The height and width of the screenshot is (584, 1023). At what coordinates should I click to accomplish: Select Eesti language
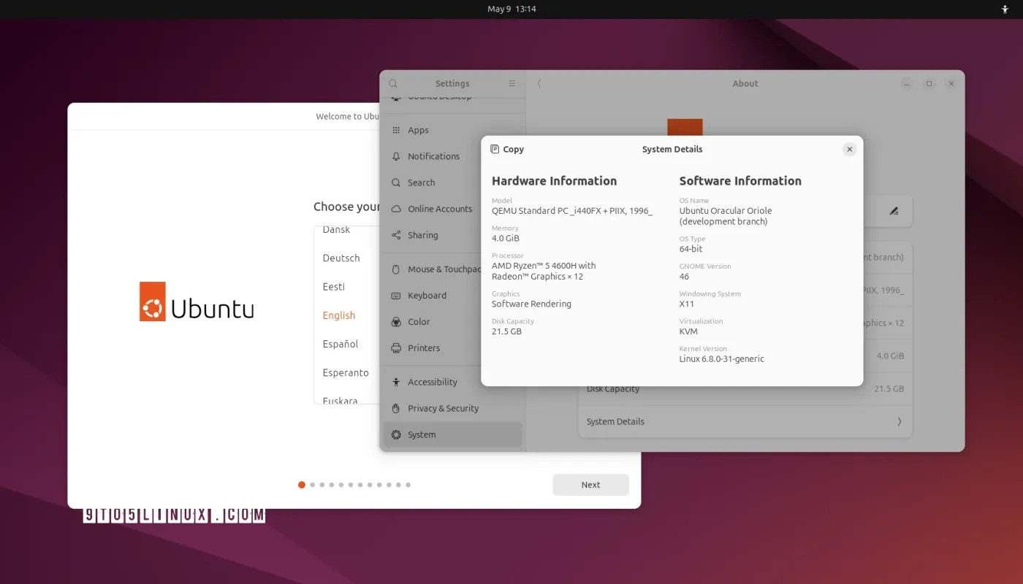click(334, 286)
